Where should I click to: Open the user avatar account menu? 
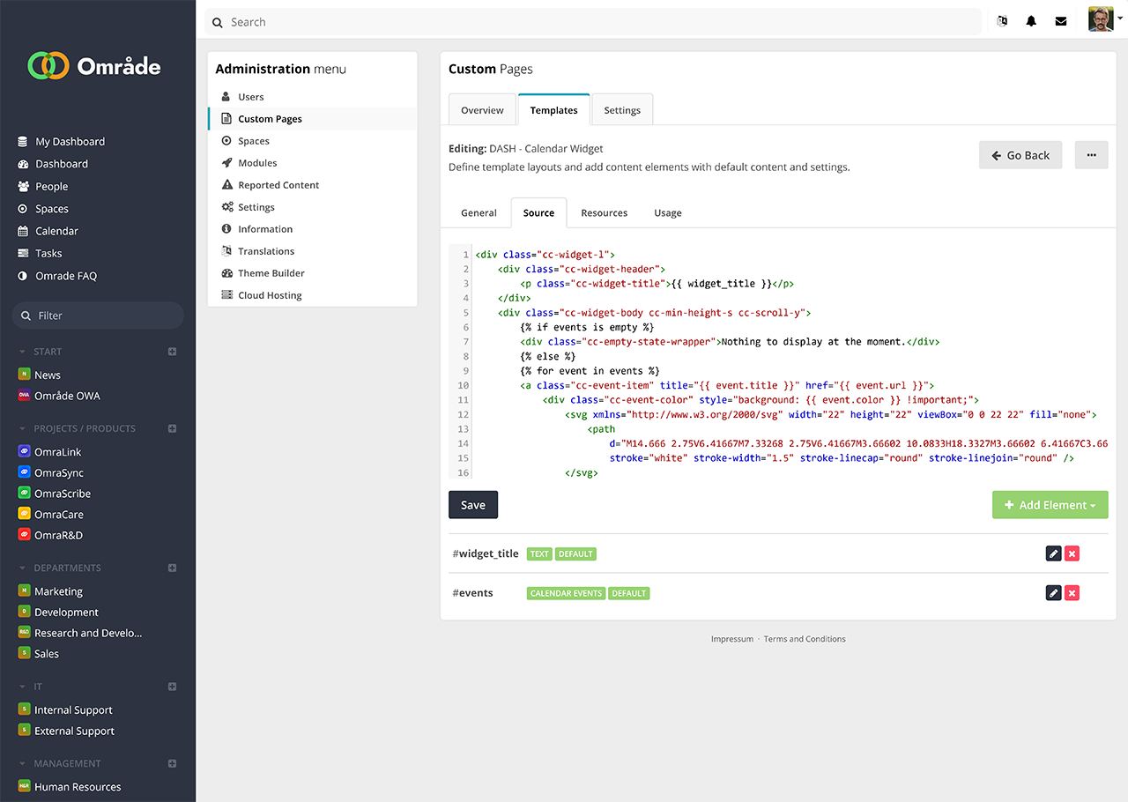pyautogui.click(x=1104, y=19)
